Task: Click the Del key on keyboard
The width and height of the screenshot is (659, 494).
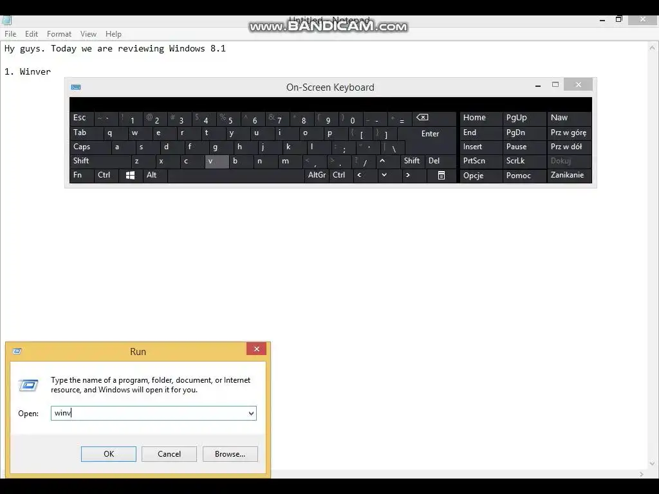Action: click(441, 161)
